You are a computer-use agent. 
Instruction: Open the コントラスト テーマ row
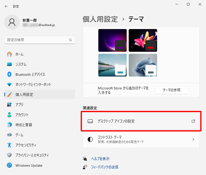click(x=141, y=139)
